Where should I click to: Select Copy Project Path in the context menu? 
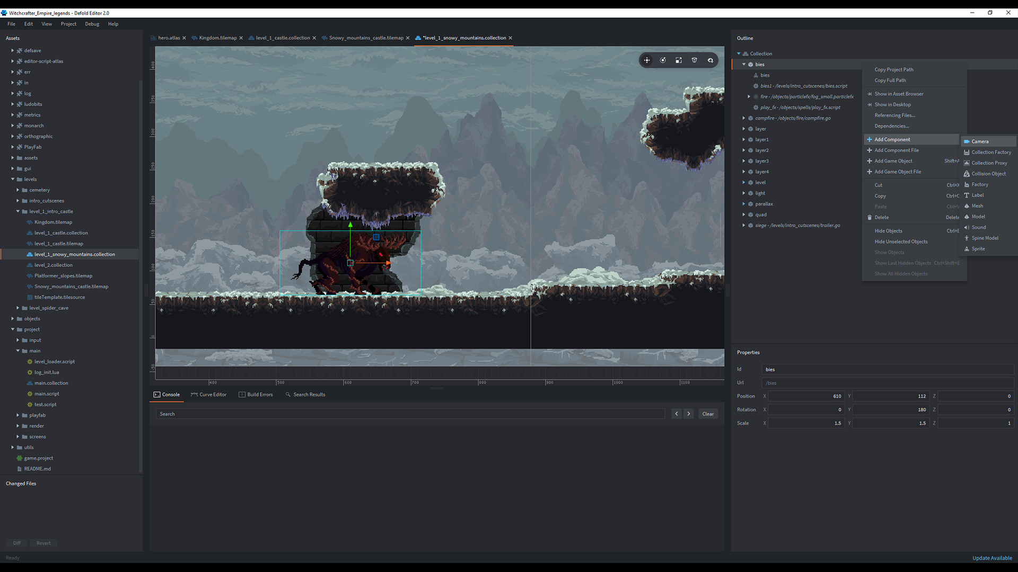click(x=894, y=69)
